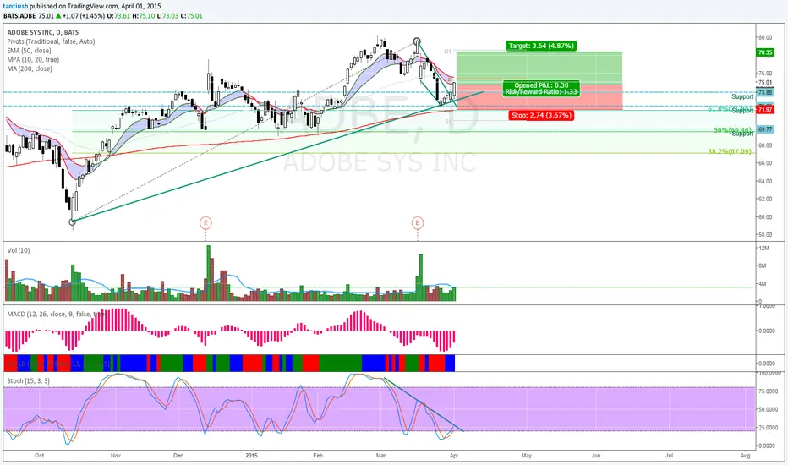Select the Target 3.64 (4.87%) label
This screenshot has width=788, height=465.
pos(541,46)
